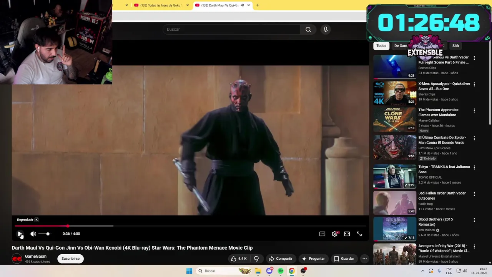Click the Iron Maiden channel name

click(x=427, y=230)
